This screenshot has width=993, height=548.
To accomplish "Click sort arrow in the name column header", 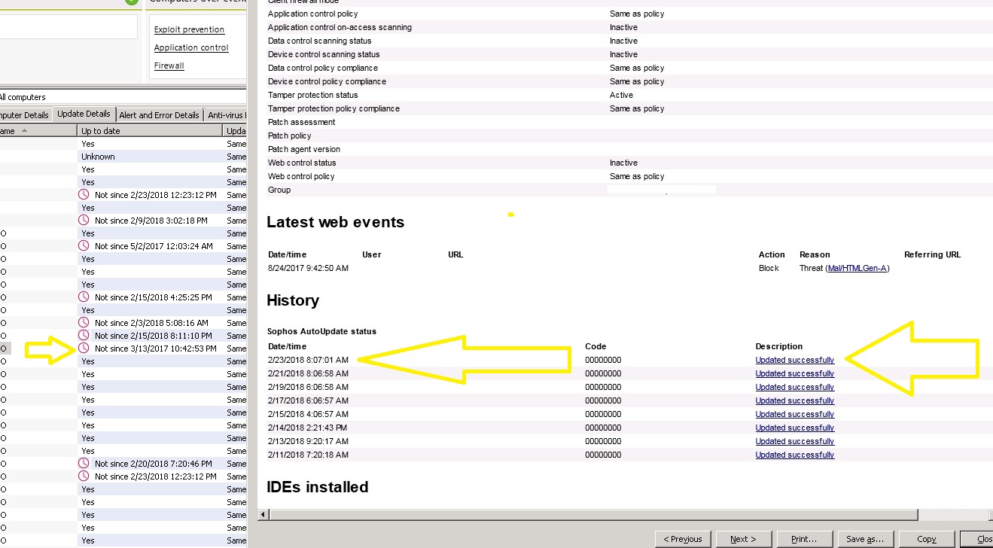I will click(x=24, y=131).
